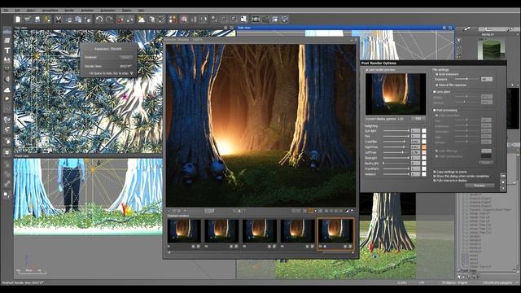The width and height of the screenshot is (521, 293).
Task: Toggle Auto-exposure checkbox
Action: [x=437, y=74]
